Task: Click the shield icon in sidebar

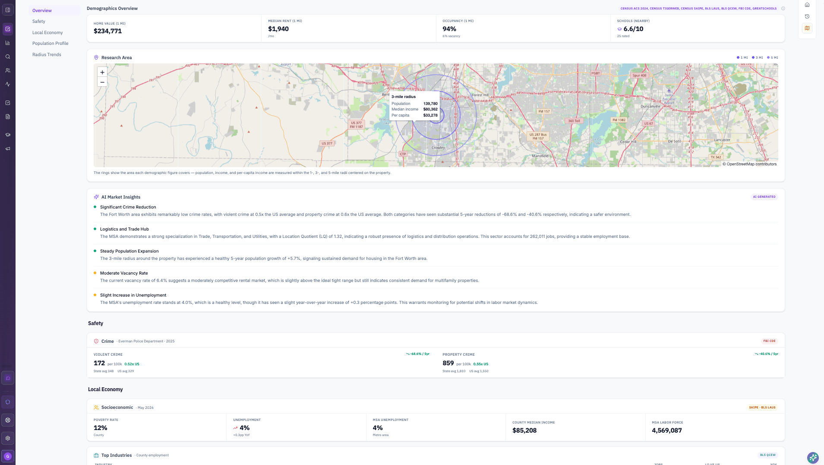Action: pyautogui.click(x=8, y=402)
